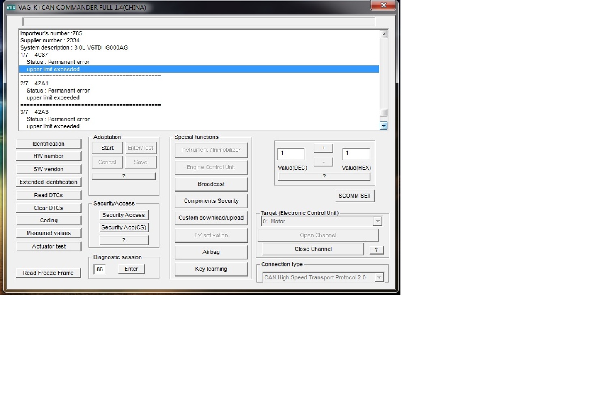Click the Read DTCs button
This screenshot has width=611, height=406.
tap(48, 195)
